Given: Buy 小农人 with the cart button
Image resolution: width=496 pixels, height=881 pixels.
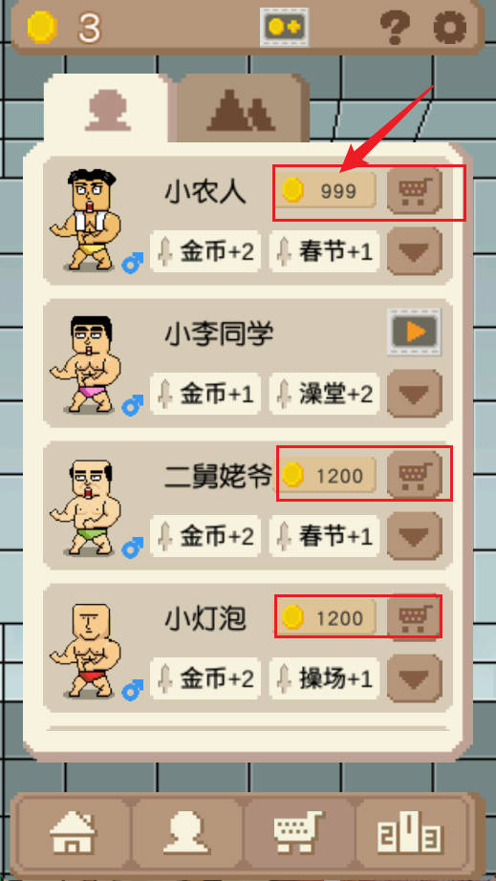Looking at the screenshot, I should (415, 191).
